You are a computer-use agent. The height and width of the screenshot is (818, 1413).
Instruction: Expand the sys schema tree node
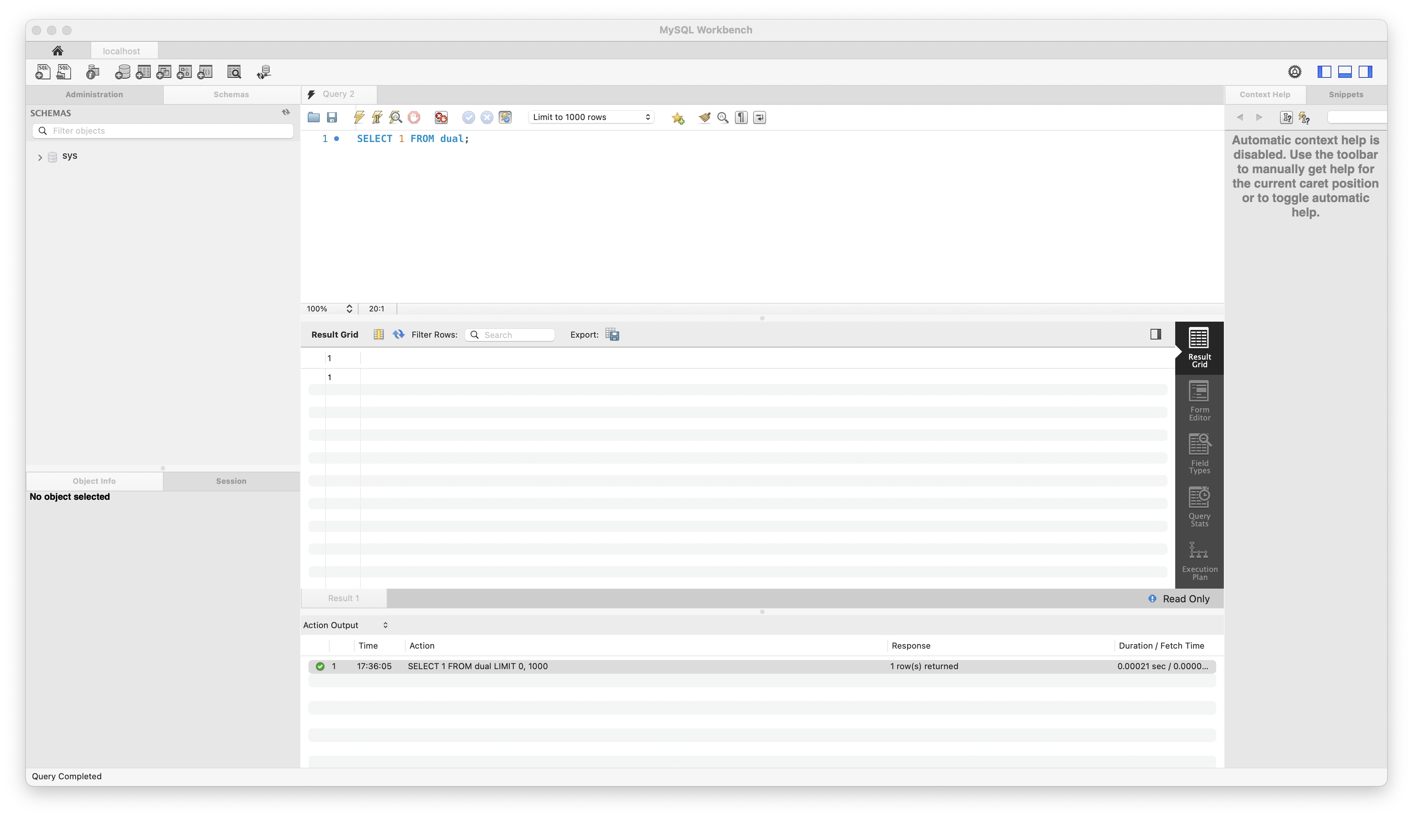click(40, 158)
